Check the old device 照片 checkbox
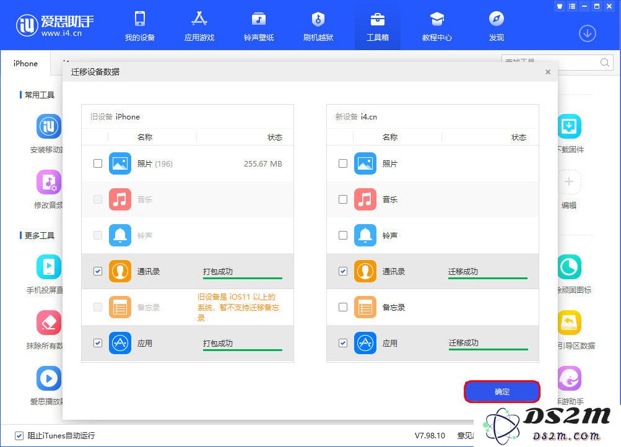 [98, 163]
